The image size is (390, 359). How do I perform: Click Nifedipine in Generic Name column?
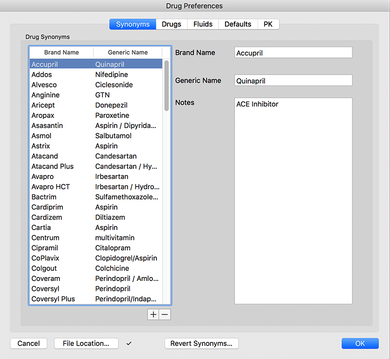tap(111, 74)
